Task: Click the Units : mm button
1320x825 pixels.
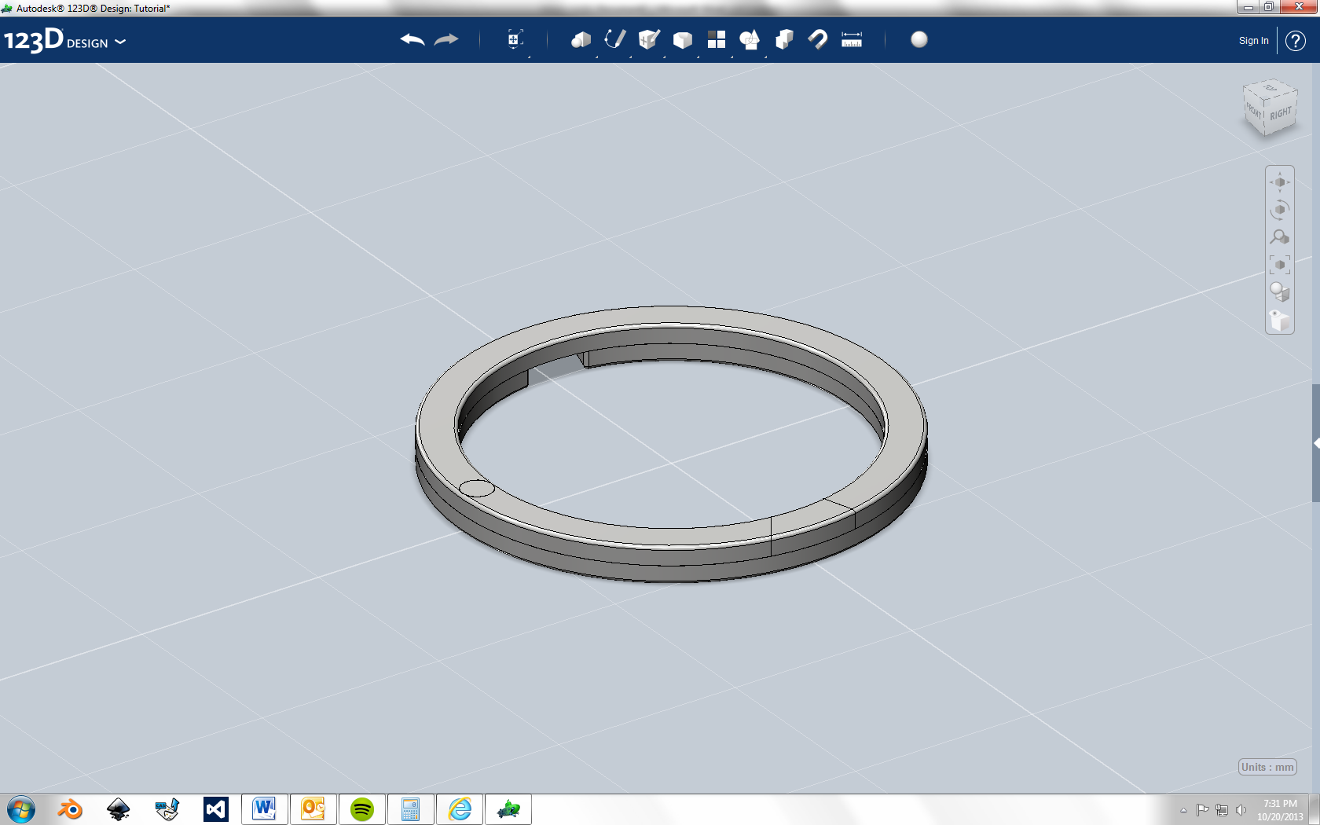Action: coord(1267,767)
